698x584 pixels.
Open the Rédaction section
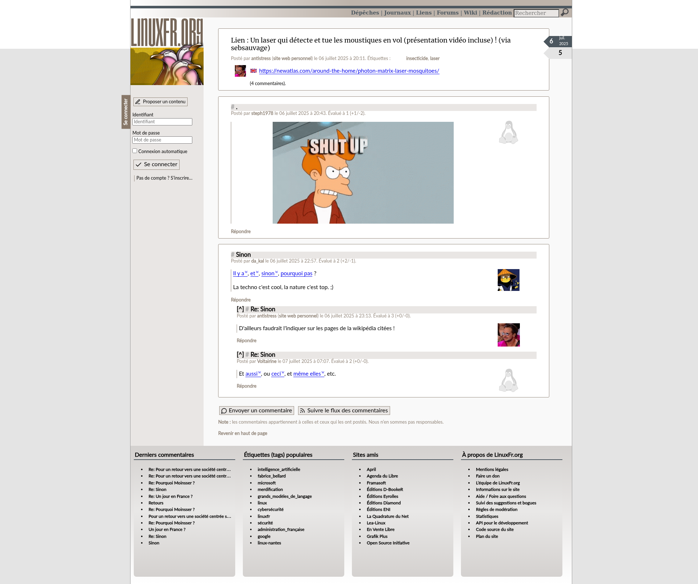497,13
